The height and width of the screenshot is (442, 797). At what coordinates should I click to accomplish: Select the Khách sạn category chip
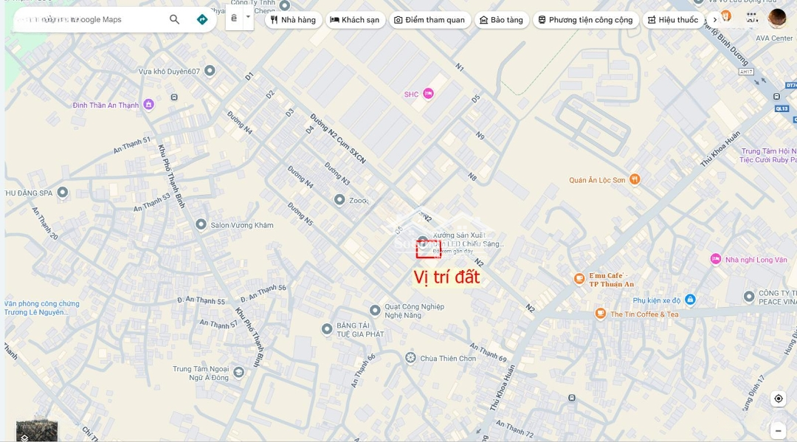[x=355, y=20]
